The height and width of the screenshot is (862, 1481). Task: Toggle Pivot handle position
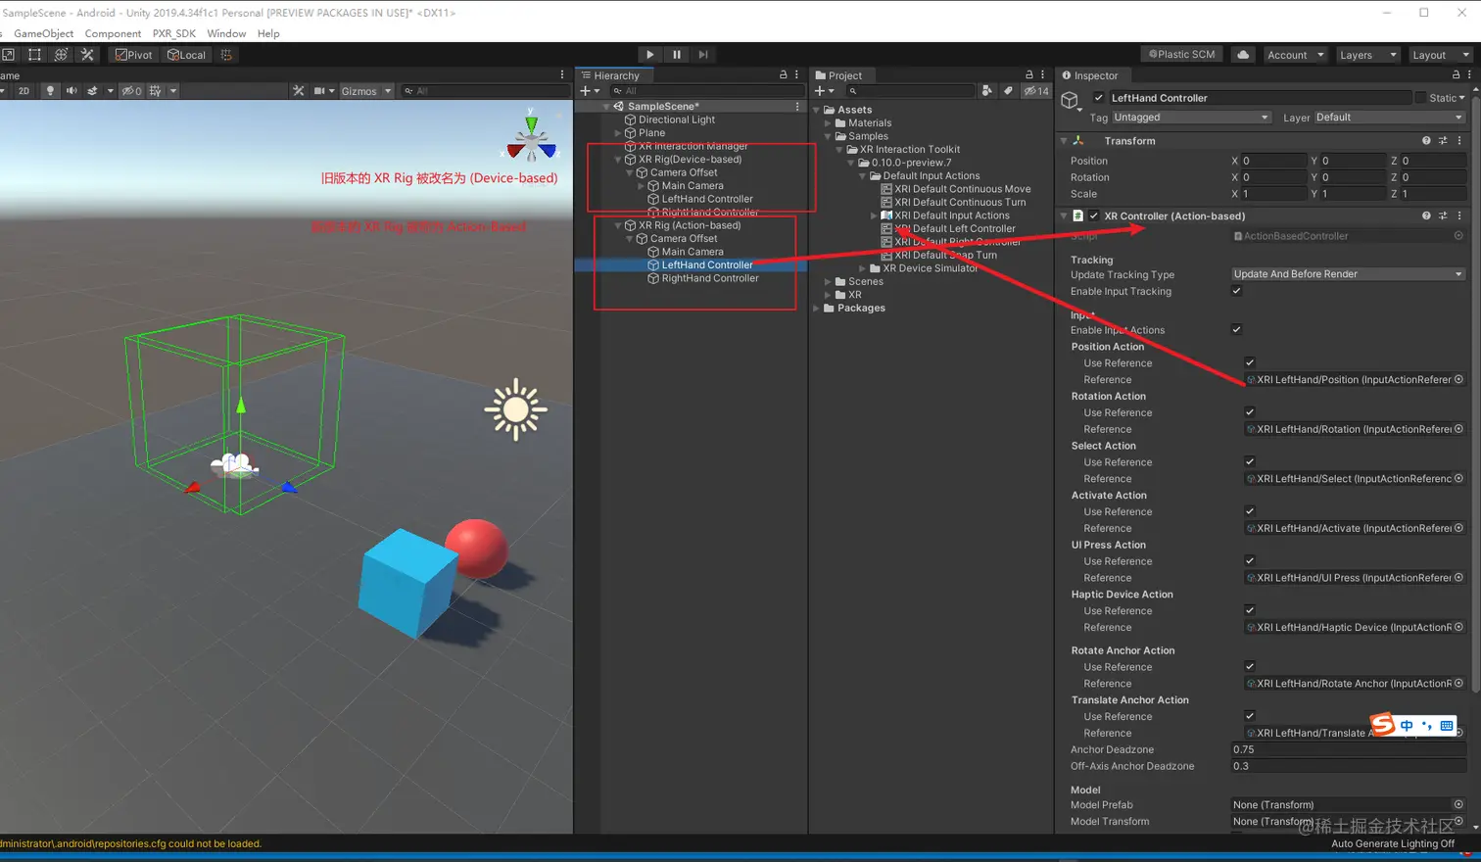(134, 55)
